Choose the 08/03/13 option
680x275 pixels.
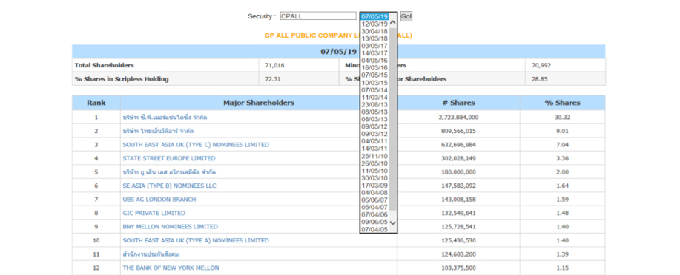pos(374,119)
